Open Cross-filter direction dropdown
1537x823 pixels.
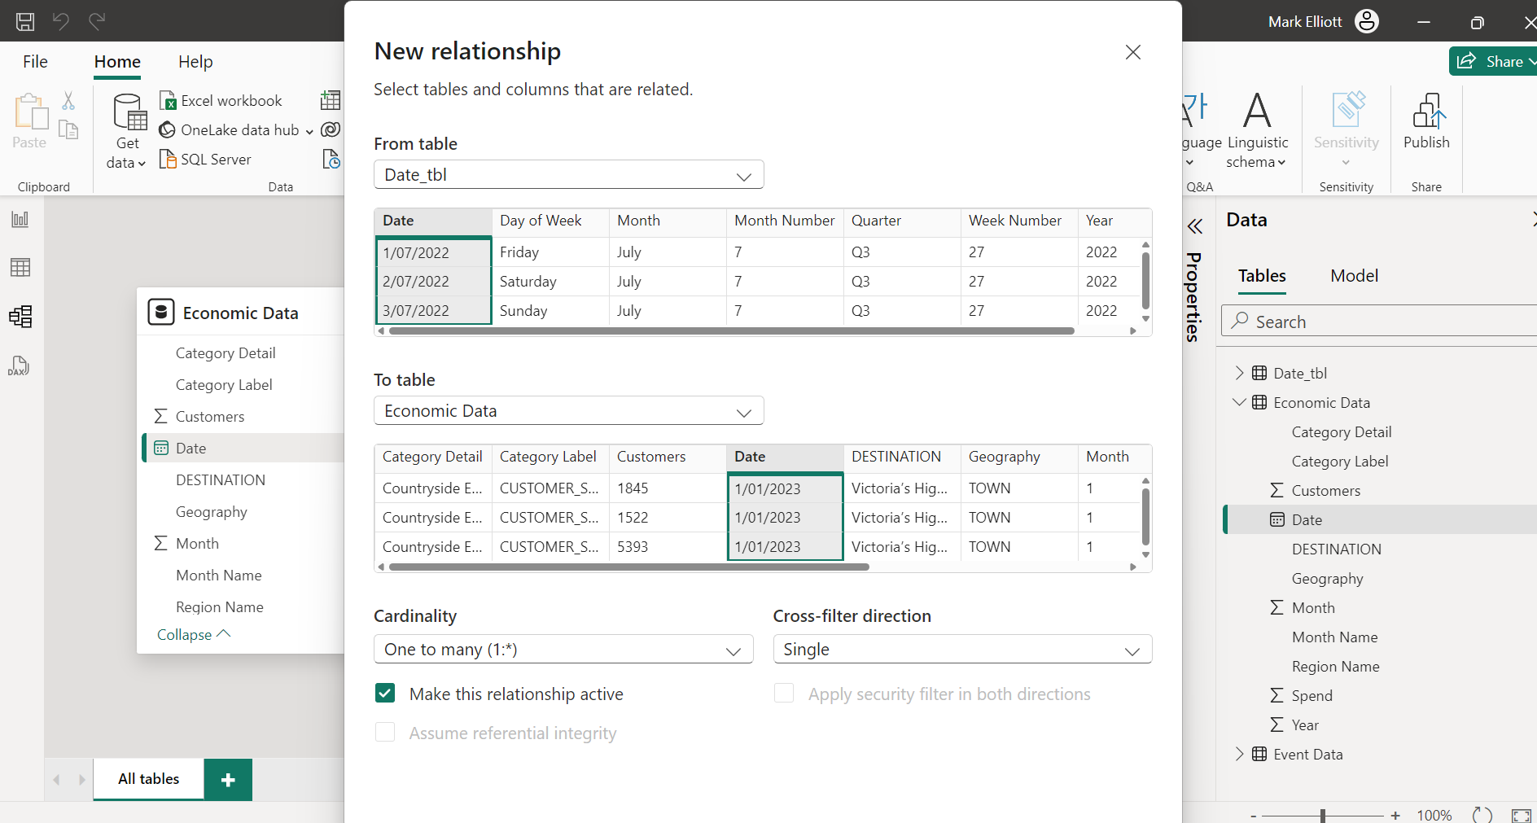click(x=962, y=650)
